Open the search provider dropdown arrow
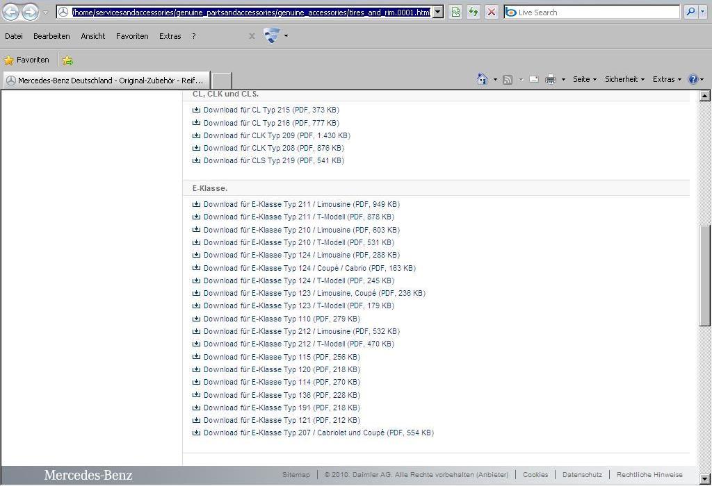This screenshot has width=712, height=486. pyautogui.click(x=702, y=12)
